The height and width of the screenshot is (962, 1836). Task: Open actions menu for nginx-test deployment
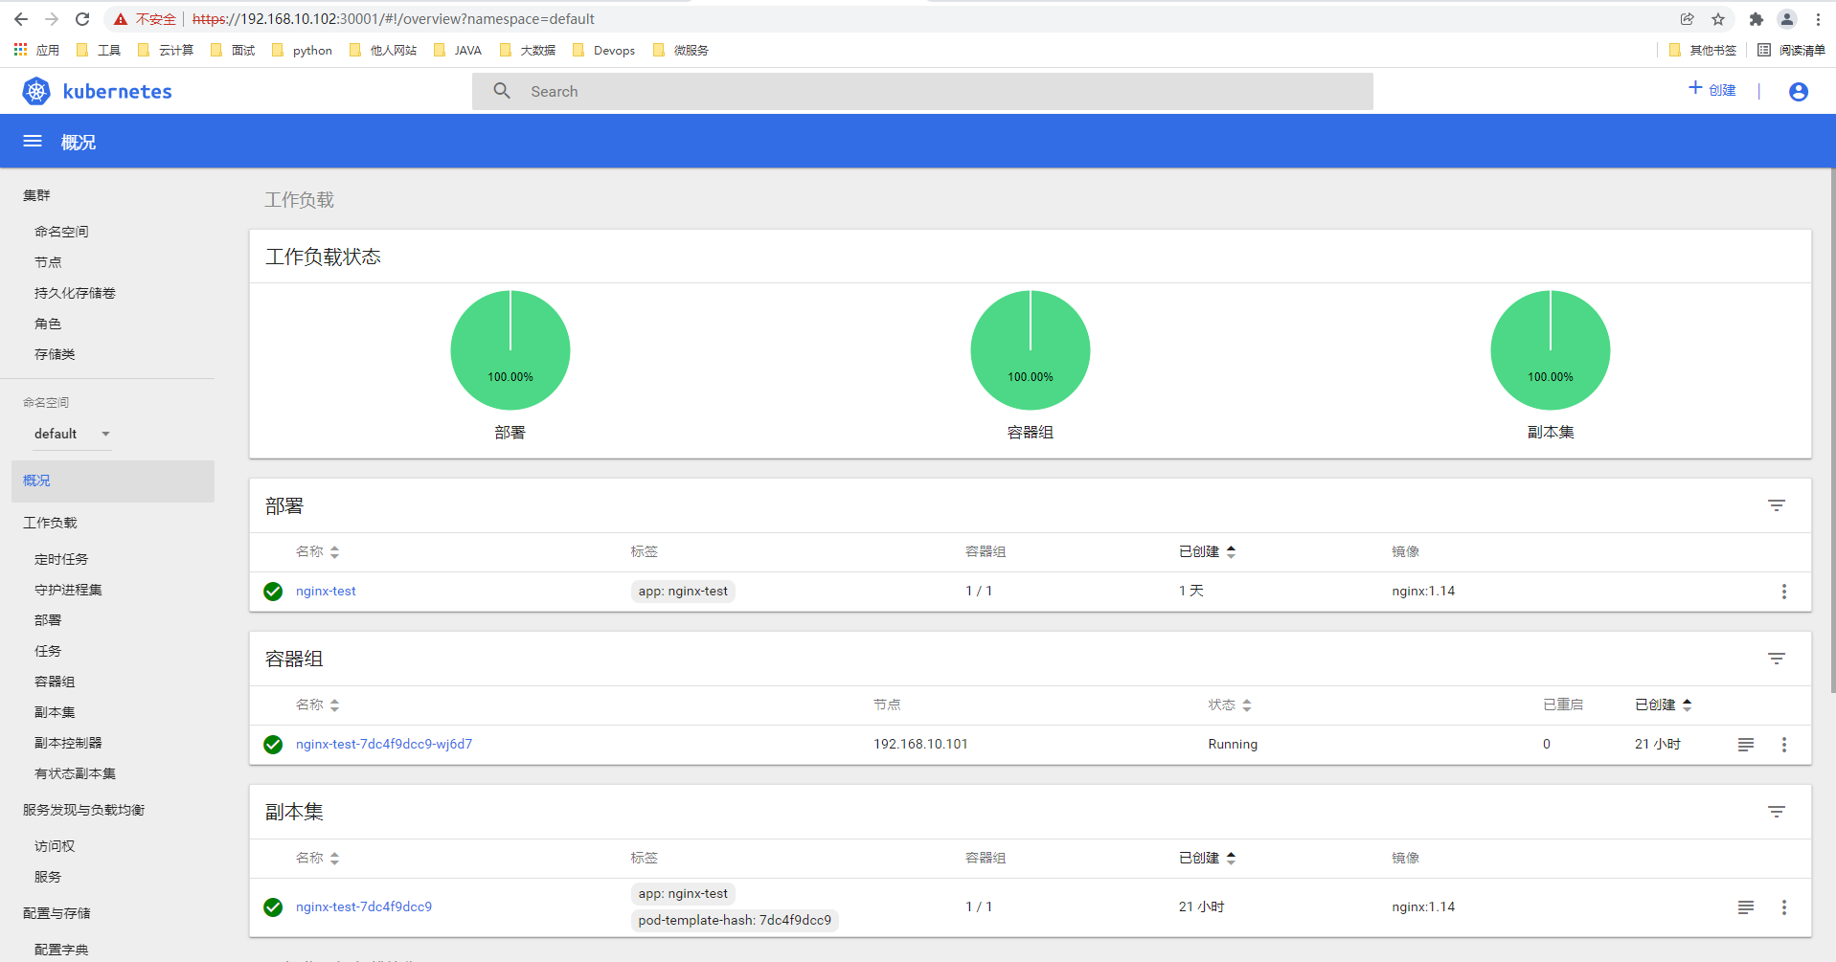pyautogui.click(x=1784, y=592)
